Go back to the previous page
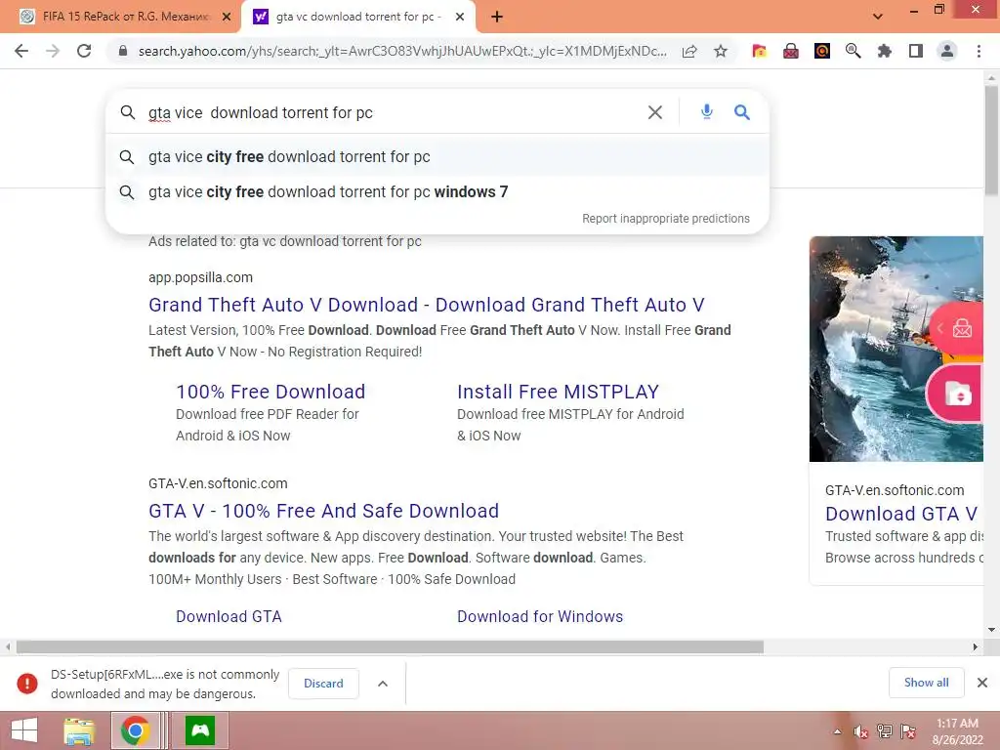The image size is (1000, 750). (21, 51)
